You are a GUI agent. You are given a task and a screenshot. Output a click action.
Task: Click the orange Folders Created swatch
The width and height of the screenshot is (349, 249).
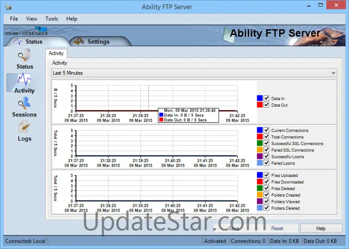pyautogui.click(x=260, y=195)
